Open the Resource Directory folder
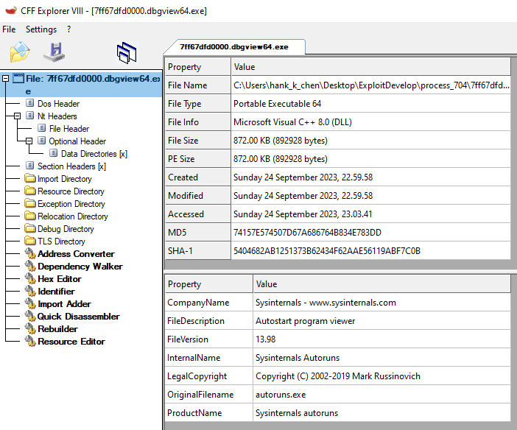 coord(71,191)
